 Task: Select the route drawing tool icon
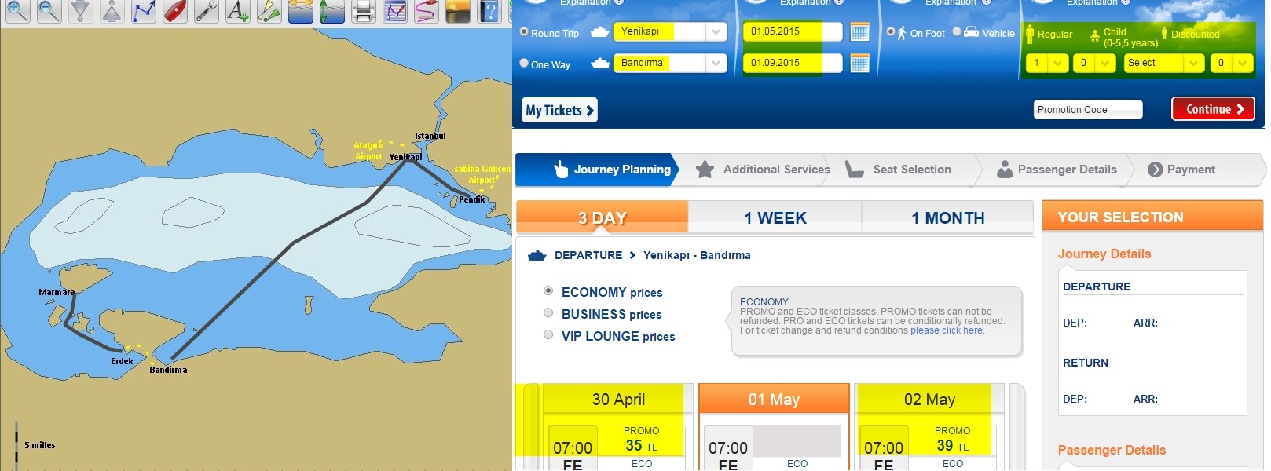[x=143, y=11]
